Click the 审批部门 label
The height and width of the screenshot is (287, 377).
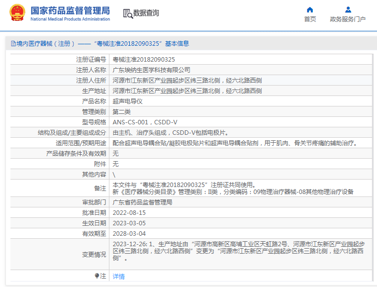pos(94,202)
